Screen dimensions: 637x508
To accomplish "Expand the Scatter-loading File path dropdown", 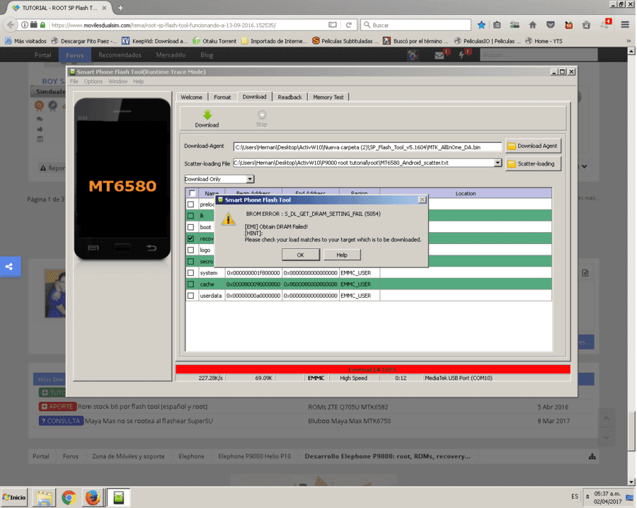I will (498, 163).
